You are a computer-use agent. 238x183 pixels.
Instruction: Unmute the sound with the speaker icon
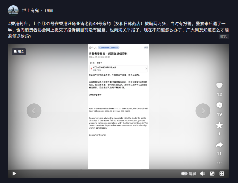click(x=202, y=173)
